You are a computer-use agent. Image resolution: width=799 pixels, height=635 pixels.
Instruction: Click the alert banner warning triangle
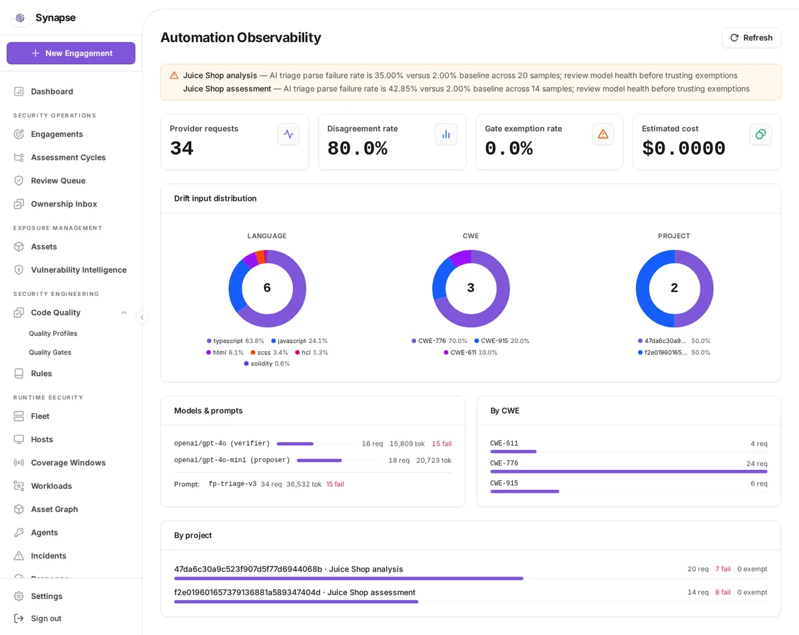pyautogui.click(x=174, y=75)
